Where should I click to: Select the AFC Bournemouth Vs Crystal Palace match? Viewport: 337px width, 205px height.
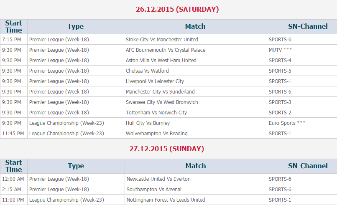tap(166, 50)
